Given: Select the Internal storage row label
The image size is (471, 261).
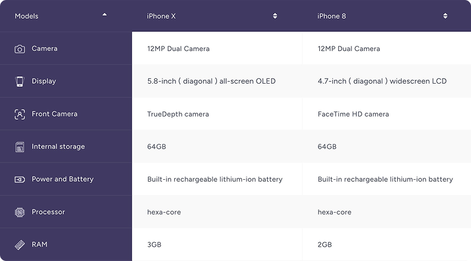Looking at the screenshot, I should pos(58,147).
